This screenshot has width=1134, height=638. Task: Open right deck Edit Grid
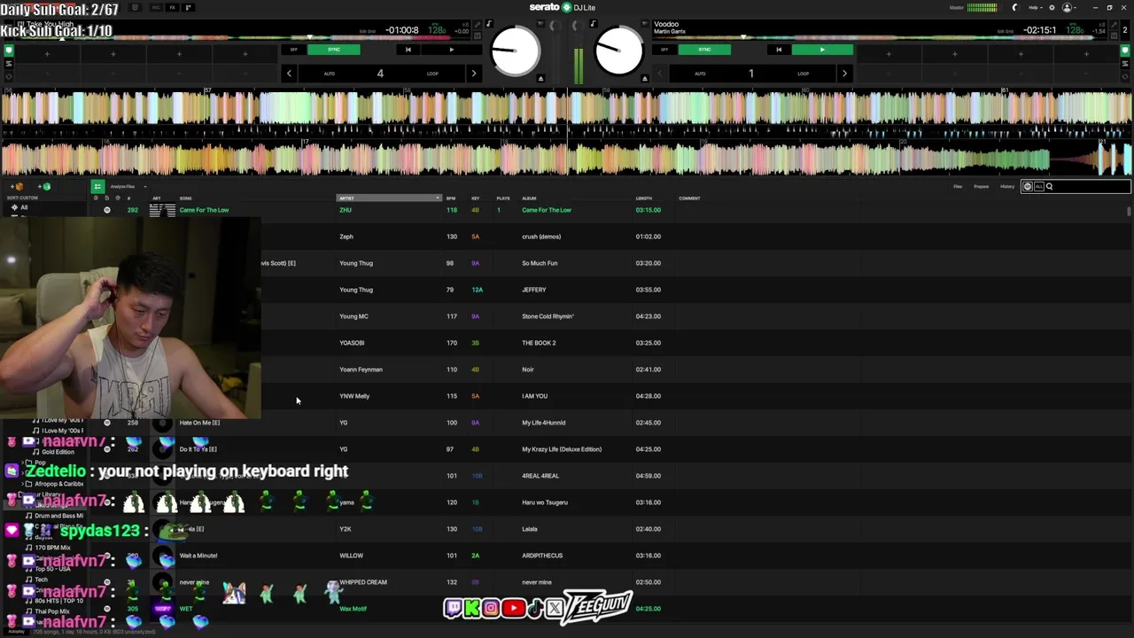point(1005,31)
